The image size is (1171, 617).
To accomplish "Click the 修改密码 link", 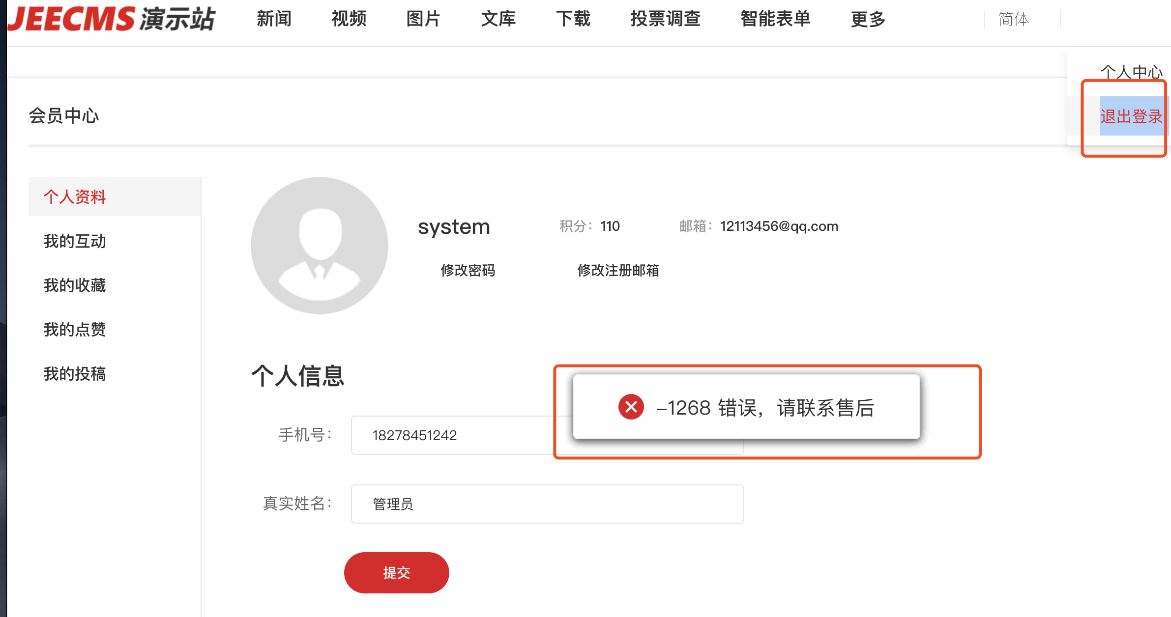I will [x=468, y=270].
